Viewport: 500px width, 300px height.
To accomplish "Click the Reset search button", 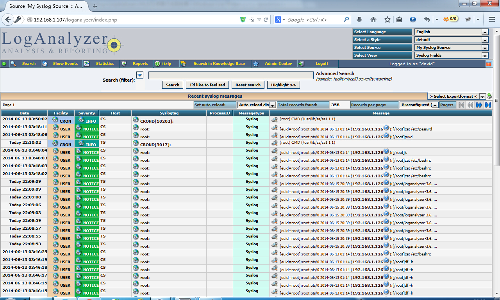I will pyautogui.click(x=248, y=85).
